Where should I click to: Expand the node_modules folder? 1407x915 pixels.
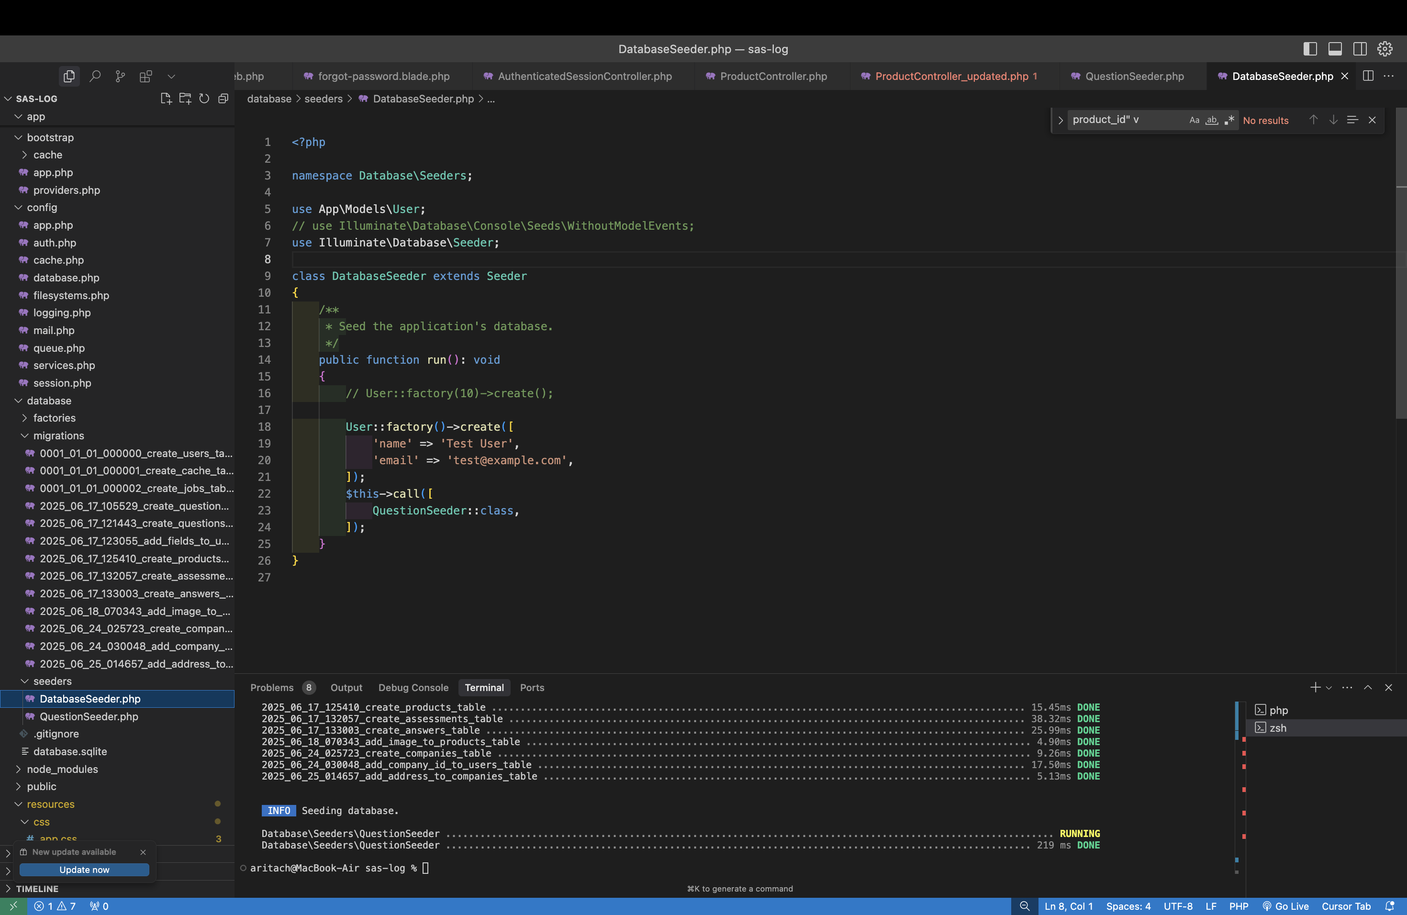coord(62,769)
